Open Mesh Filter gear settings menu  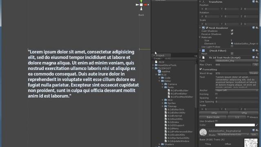pos(257,51)
